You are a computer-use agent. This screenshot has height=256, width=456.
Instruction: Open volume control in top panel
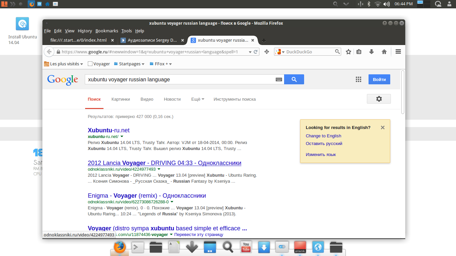coord(387,4)
